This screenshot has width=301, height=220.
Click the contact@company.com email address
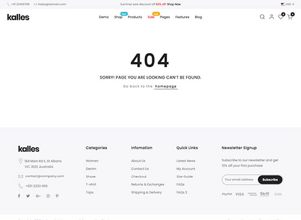[45, 176]
